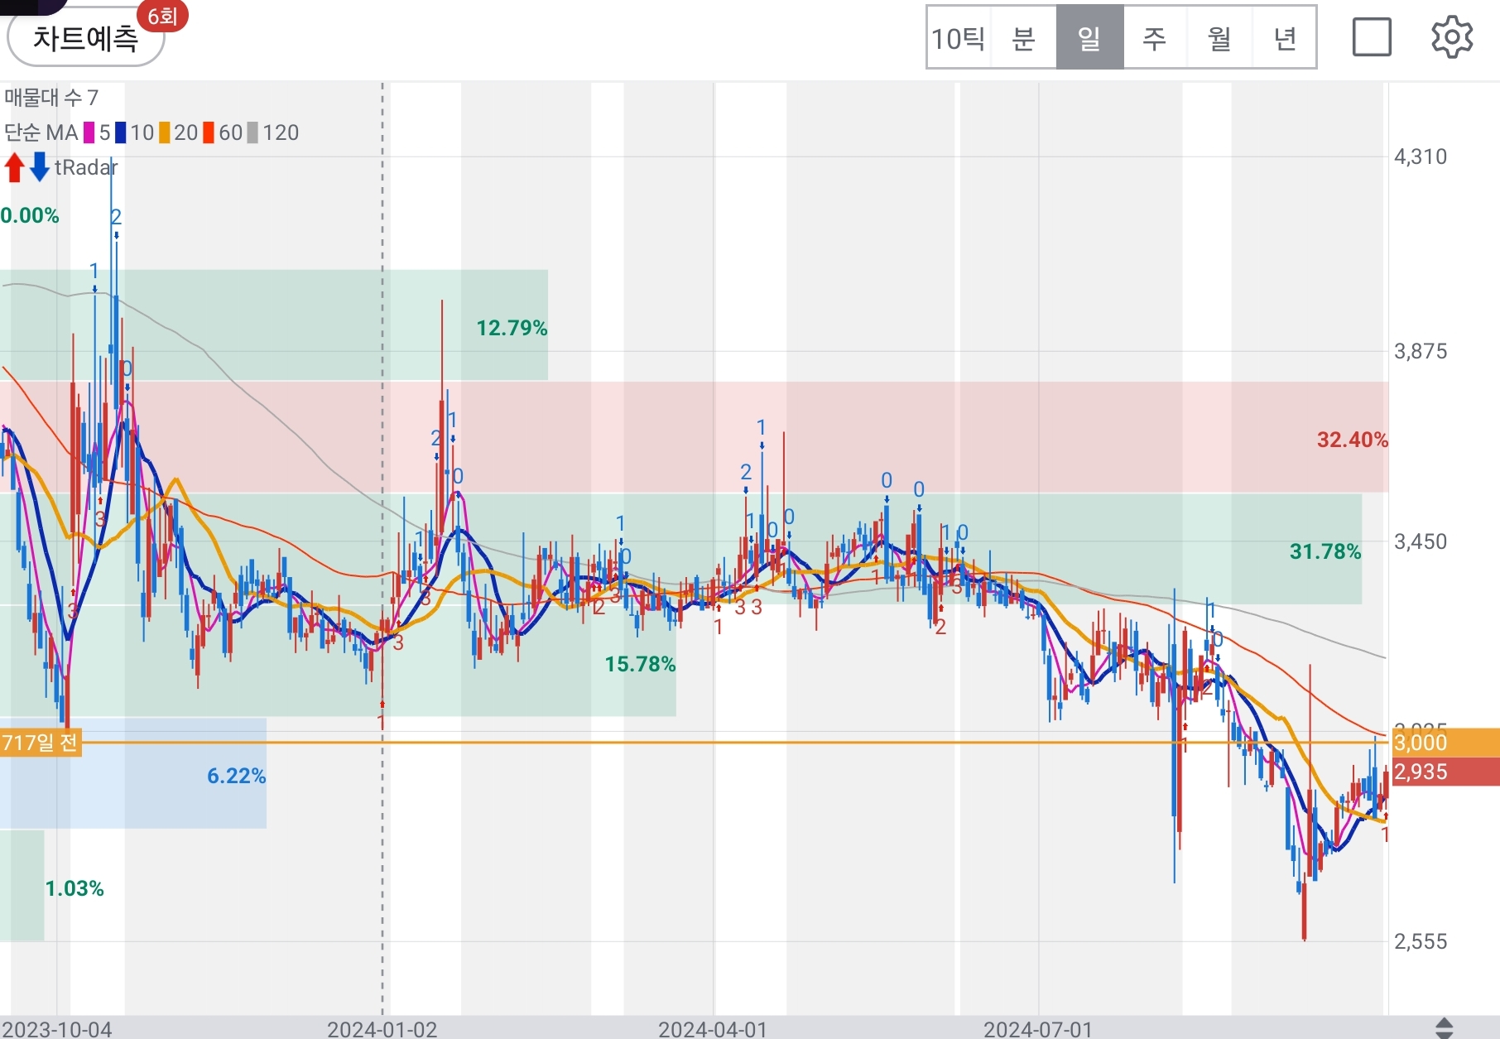Tap the tRadar legend label
This screenshot has width=1500, height=1039.
[x=86, y=167]
